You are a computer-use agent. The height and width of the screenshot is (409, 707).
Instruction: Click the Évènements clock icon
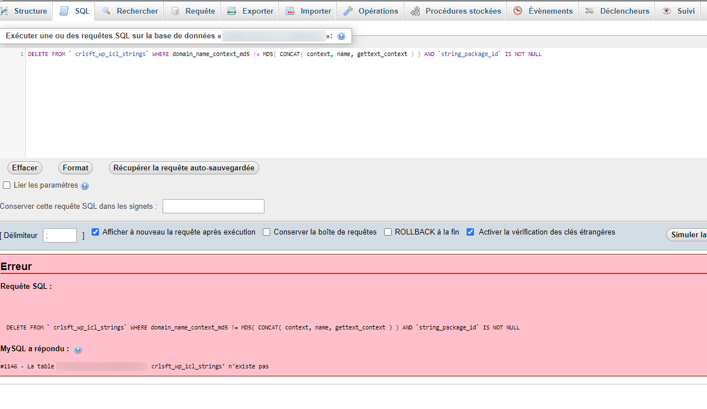(x=518, y=11)
